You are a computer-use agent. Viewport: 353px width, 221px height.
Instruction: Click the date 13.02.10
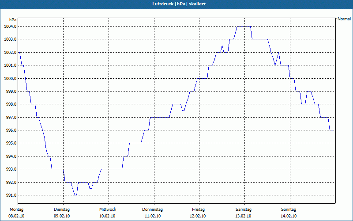[x=243, y=216]
